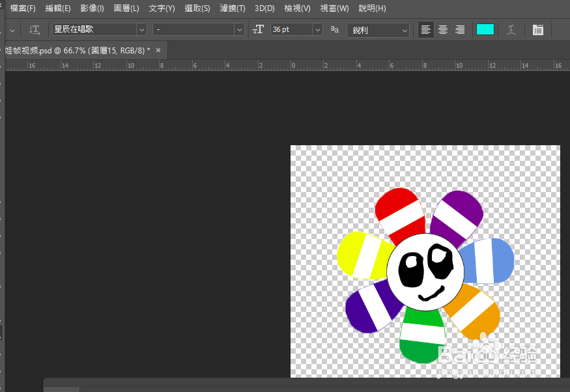Click the cyan text color swatch

click(x=485, y=30)
